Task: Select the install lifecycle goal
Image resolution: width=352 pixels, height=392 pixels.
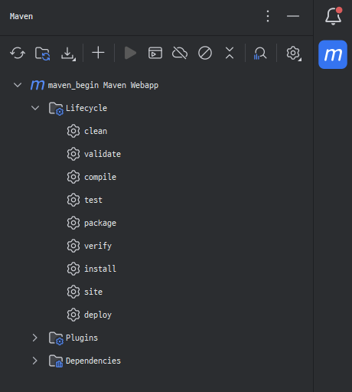Action: click(x=100, y=269)
